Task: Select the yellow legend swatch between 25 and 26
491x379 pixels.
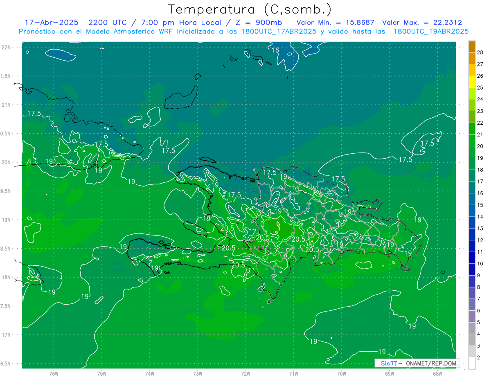Action: (x=472, y=82)
